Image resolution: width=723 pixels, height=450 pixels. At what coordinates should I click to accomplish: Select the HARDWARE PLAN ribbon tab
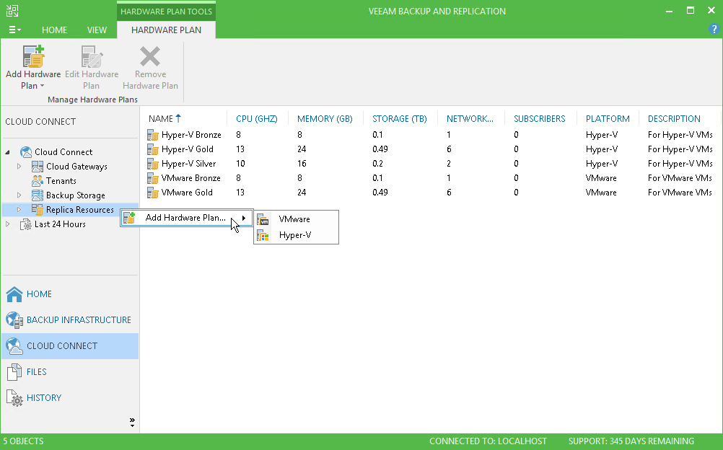pos(166,30)
